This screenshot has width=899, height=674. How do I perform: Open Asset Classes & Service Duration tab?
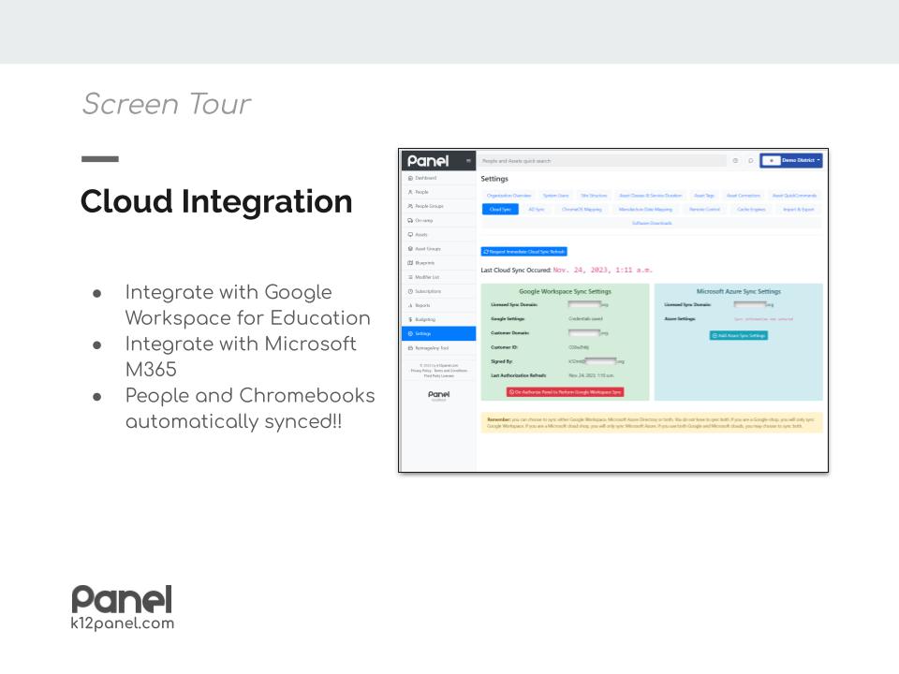tap(651, 196)
